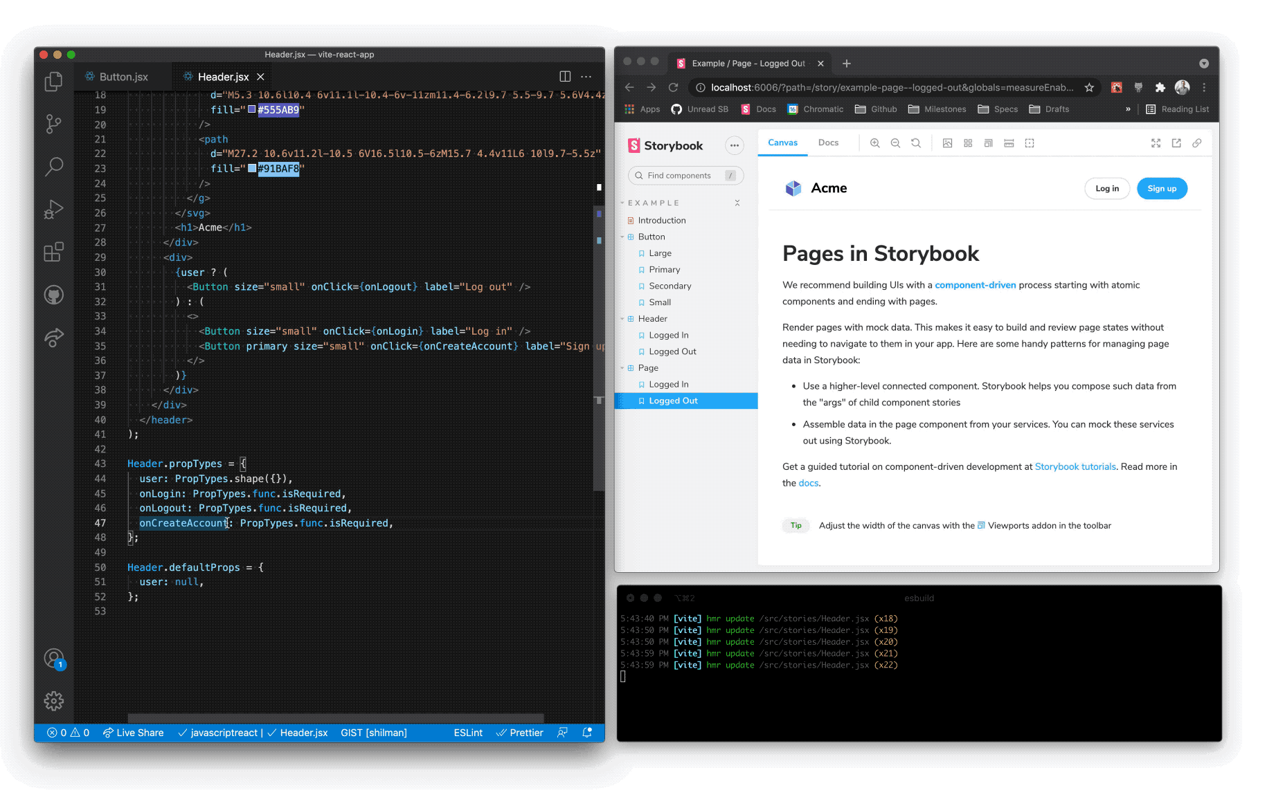Open the Search view in VS Code
The height and width of the screenshot is (797, 1267).
(53, 166)
